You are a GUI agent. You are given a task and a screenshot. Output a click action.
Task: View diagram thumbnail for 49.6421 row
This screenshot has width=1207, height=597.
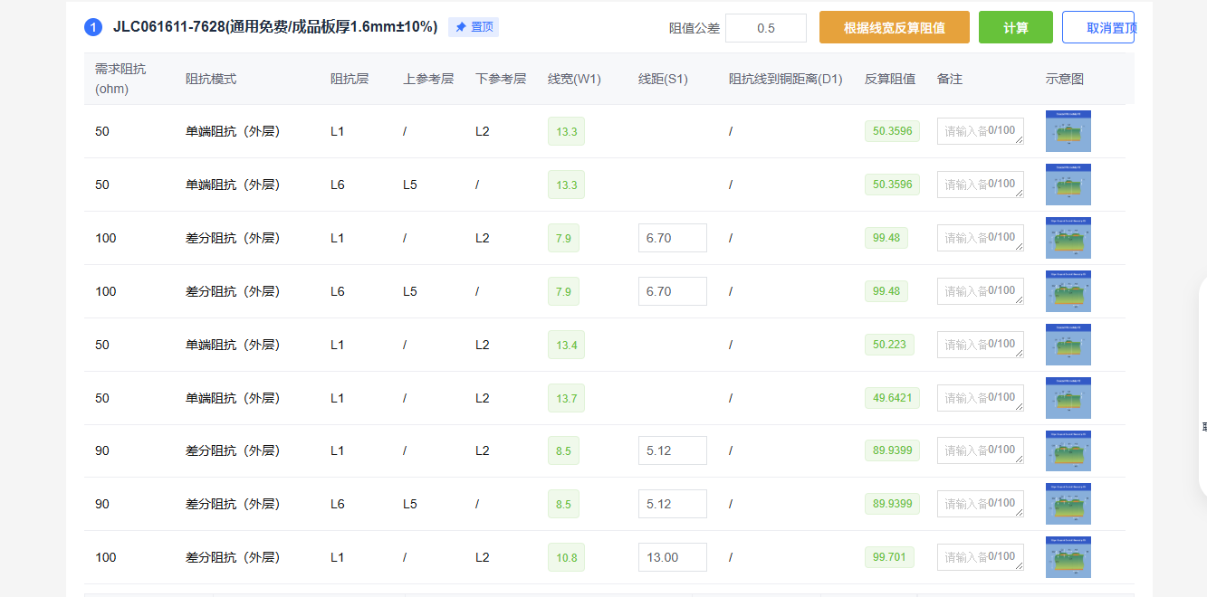coord(1068,398)
